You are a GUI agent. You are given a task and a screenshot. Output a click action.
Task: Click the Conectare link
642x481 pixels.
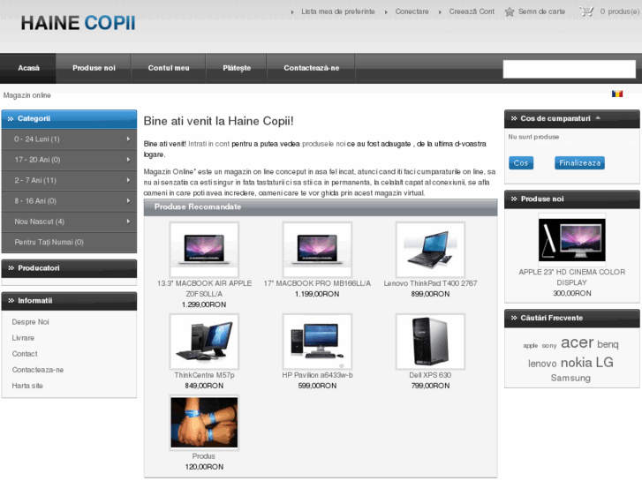(x=412, y=11)
